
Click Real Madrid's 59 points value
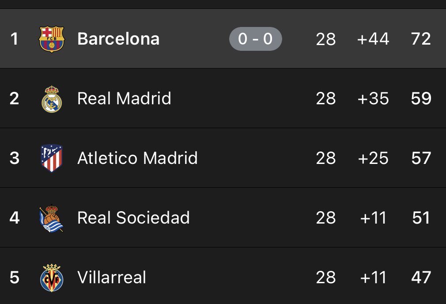click(420, 98)
